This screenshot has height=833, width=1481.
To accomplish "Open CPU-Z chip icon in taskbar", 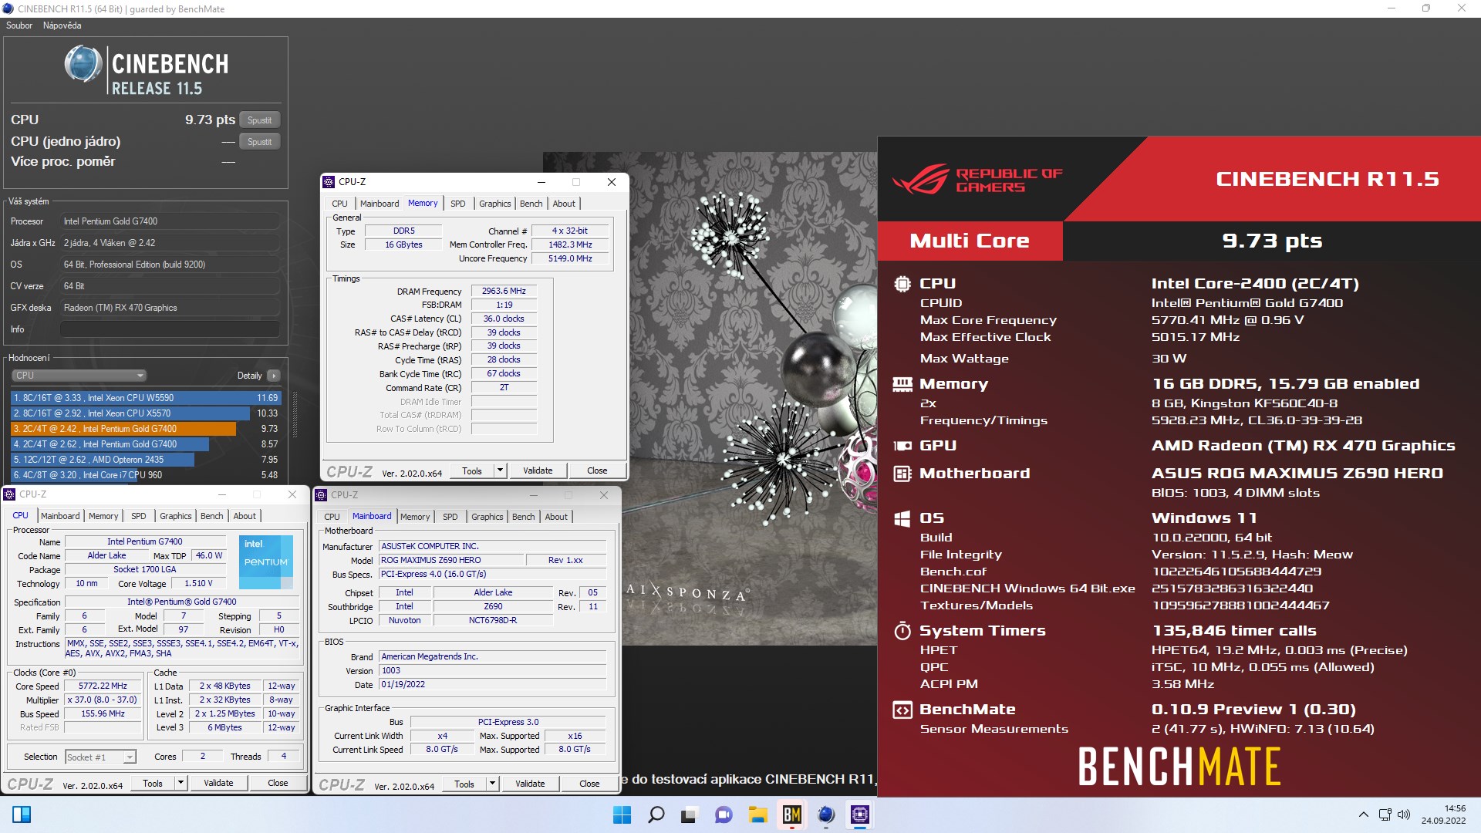I will click(x=859, y=814).
